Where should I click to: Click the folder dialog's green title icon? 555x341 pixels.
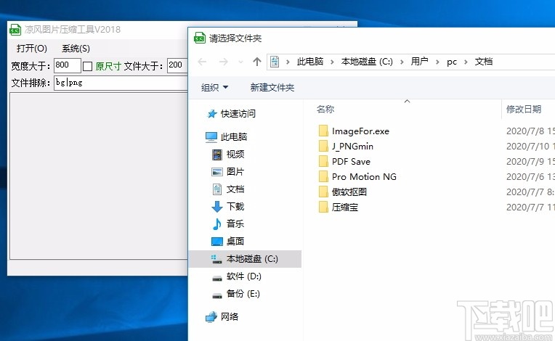point(200,38)
